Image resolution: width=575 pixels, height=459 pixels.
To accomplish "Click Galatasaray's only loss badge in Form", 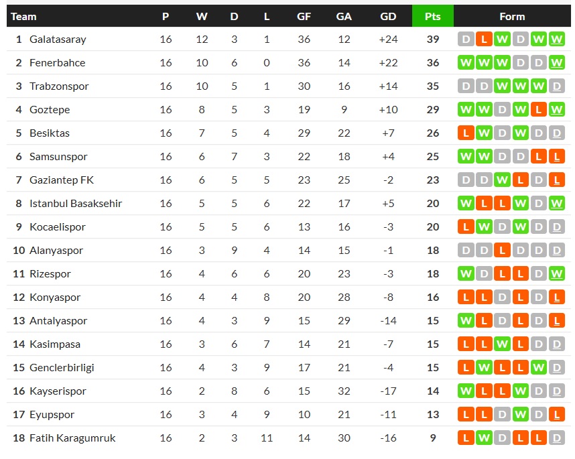I will click(484, 40).
